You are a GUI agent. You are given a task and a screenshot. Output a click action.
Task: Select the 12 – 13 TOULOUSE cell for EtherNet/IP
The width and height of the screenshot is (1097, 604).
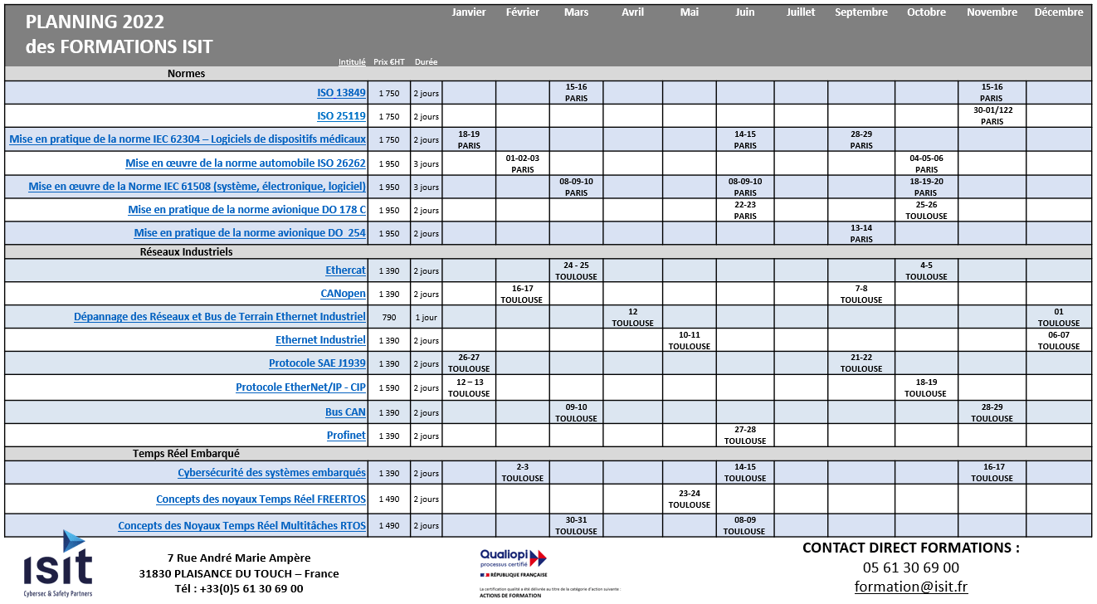(x=469, y=387)
